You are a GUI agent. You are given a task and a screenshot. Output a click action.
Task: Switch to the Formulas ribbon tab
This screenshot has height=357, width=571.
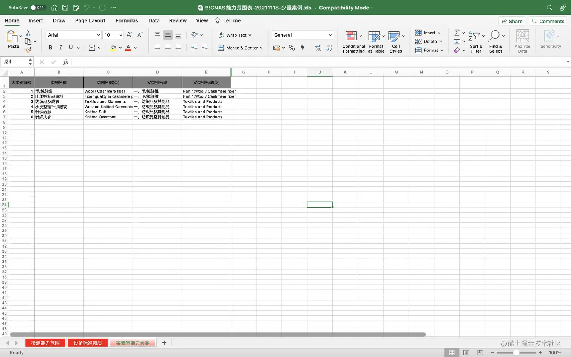pyautogui.click(x=127, y=20)
